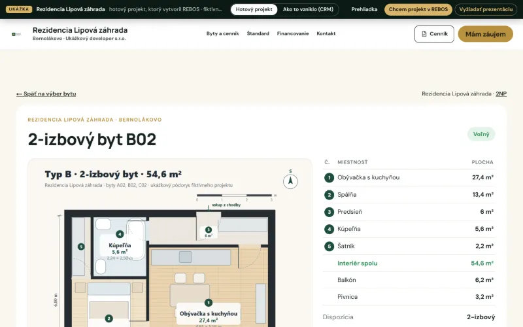The image size is (523, 327).
Task: Click floor plan title Typ B · 2-izbový byt
Action: pos(113,174)
